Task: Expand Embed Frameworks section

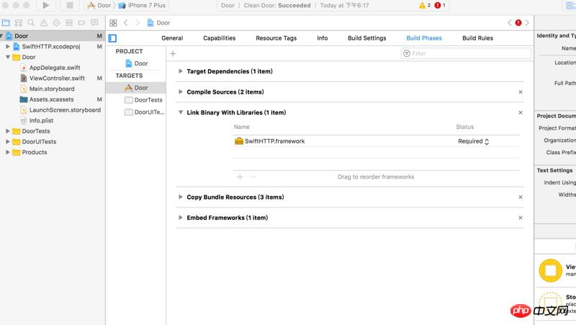Action: coord(181,218)
